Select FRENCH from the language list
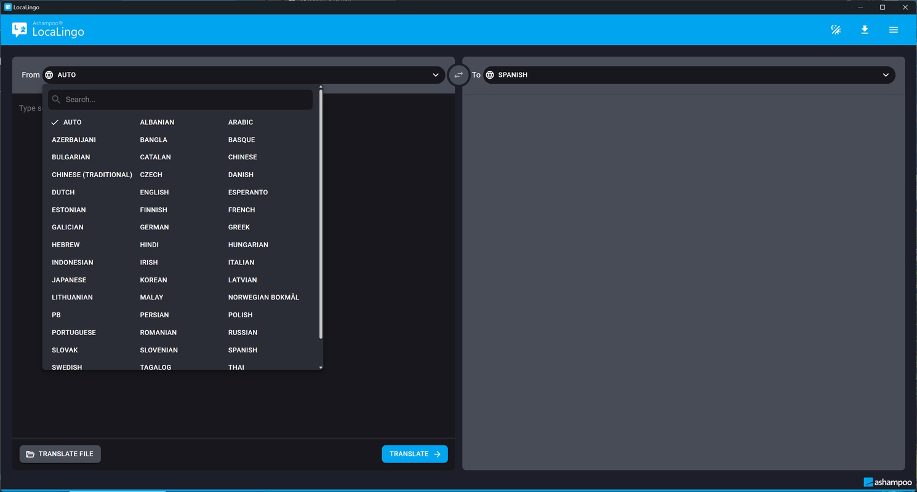 click(x=241, y=210)
